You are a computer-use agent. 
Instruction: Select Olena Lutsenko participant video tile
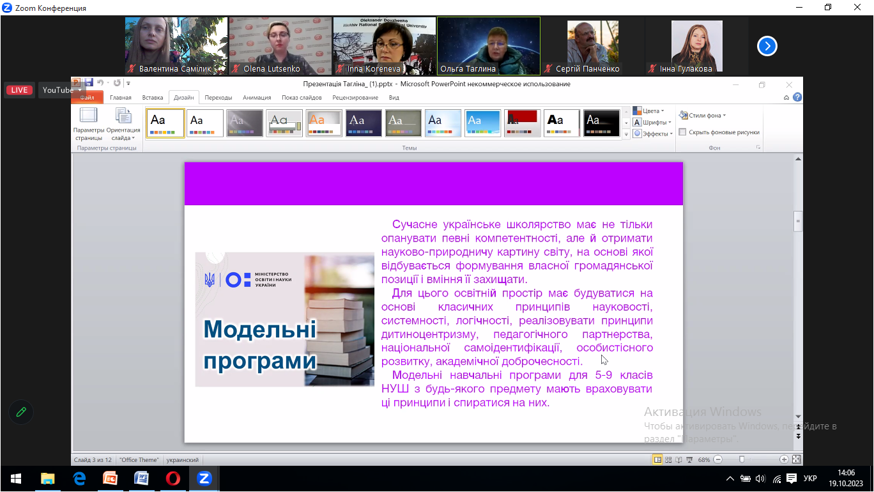pos(280,46)
